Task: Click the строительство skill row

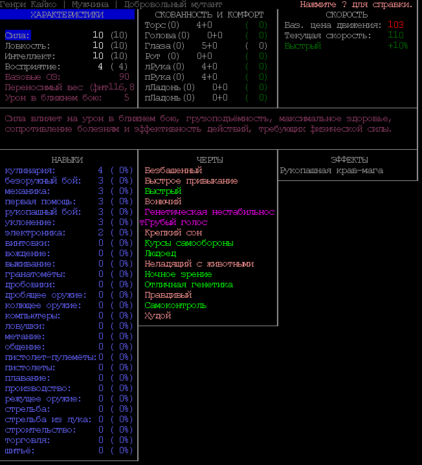Action: click(69, 430)
